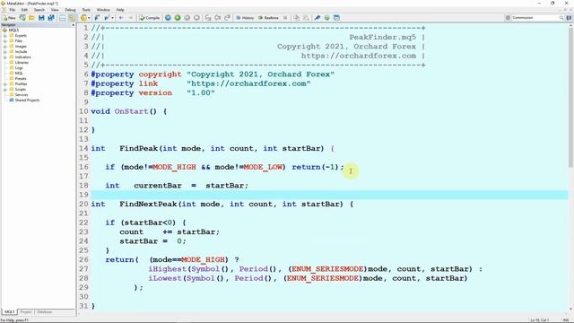
Task: Start debugging on history data icon
Action: [168, 18]
